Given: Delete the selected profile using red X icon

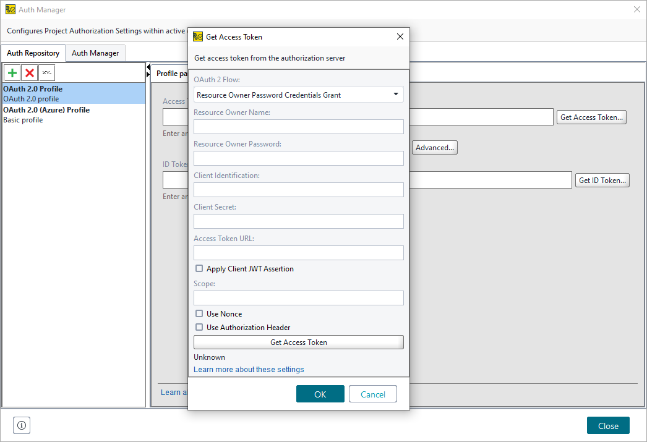Looking at the screenshot, I should tap(29, 72).
